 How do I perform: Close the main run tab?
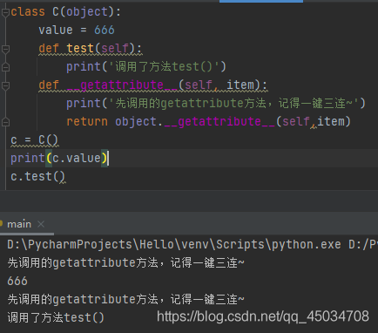coord(41,224)
